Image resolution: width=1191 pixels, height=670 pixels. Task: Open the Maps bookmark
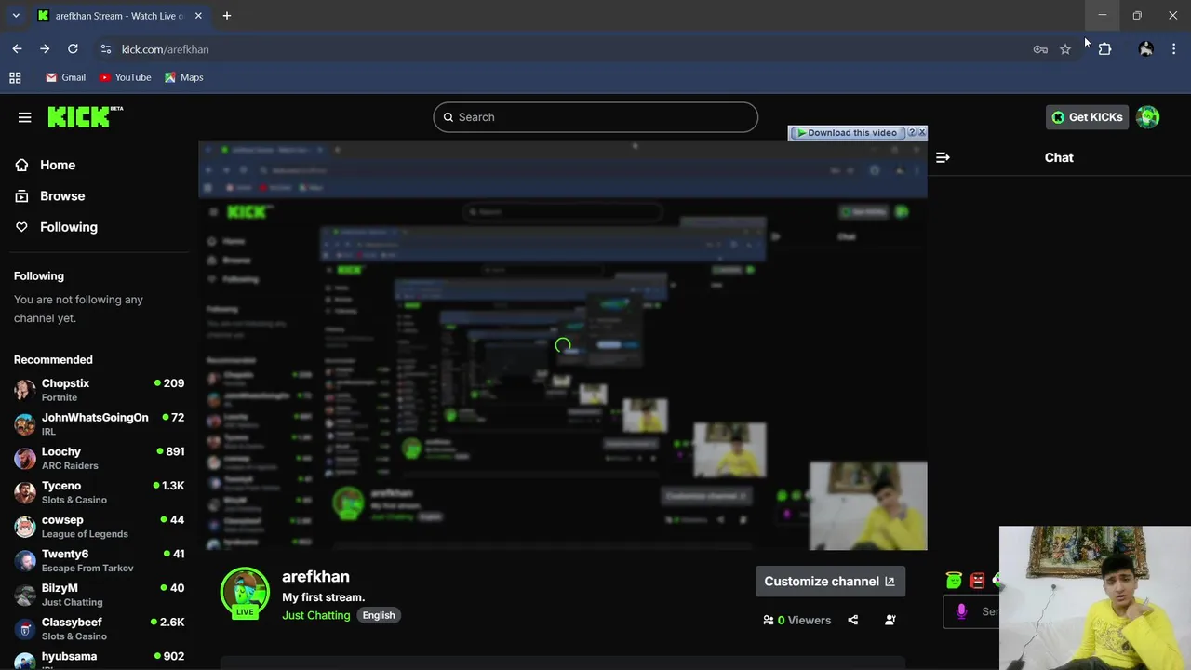184,77
